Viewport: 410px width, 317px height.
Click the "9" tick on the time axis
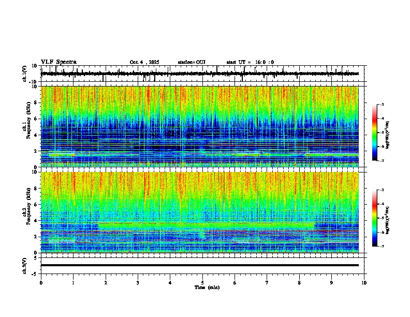(331, 283)
